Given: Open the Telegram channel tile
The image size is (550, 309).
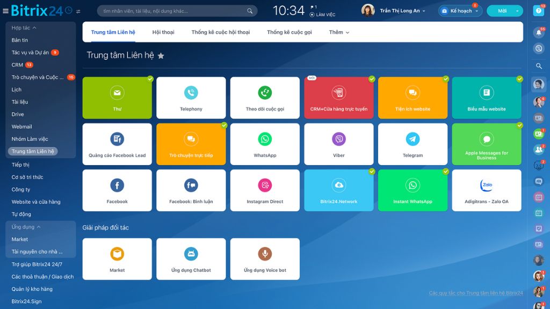Looking at the screenshot, I should [413, 144].
